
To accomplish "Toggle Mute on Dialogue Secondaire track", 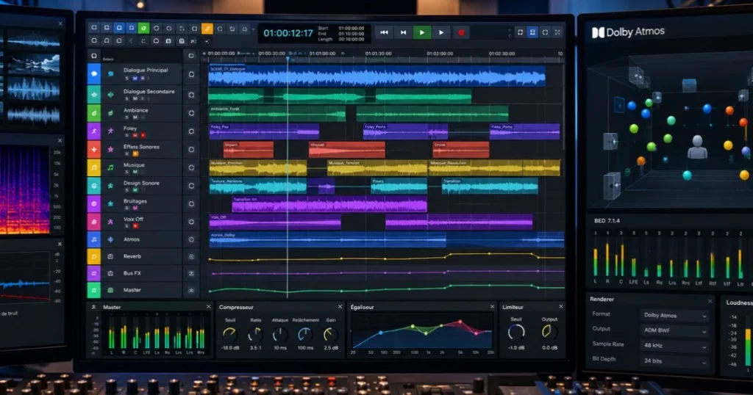I will (135, 98).
